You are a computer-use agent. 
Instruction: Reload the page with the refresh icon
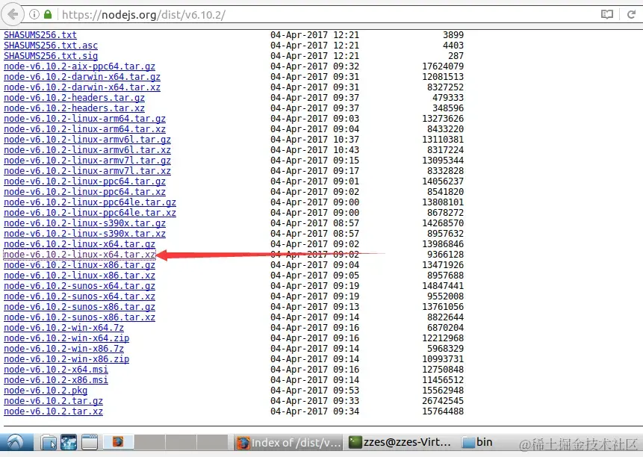coord(631,15)
